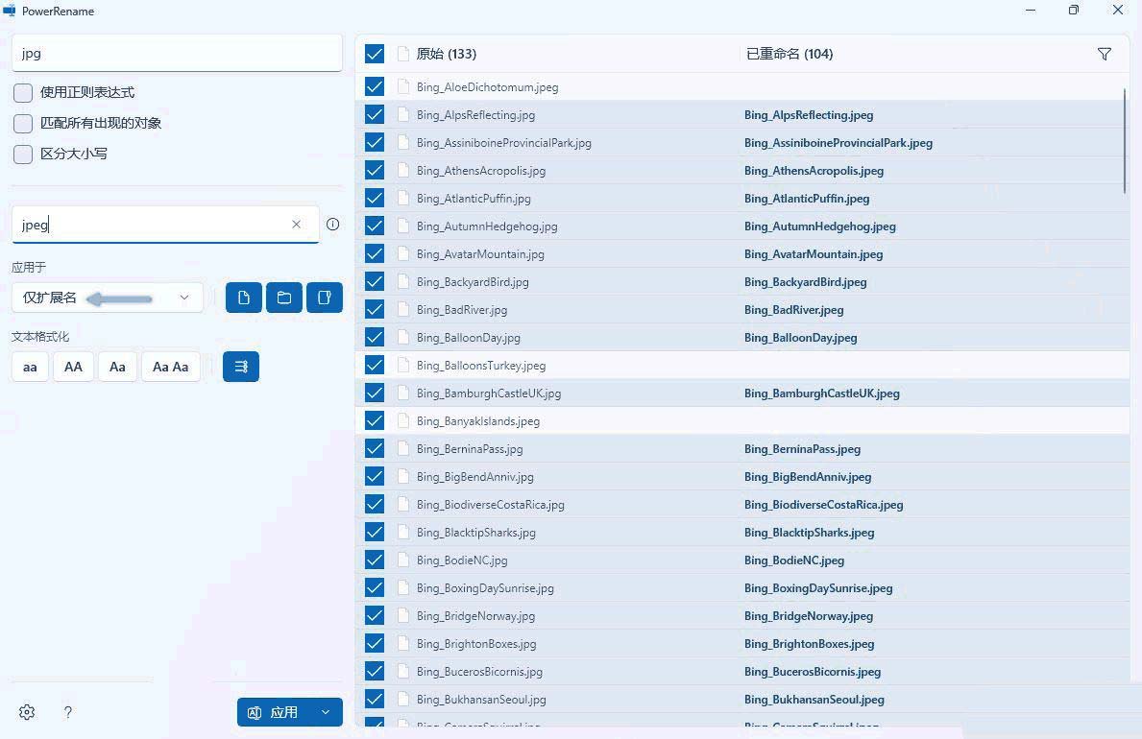The width and height of the screenshot is (1142, 739).
Task: Click the include files icon button
Action: click(244, 298)
